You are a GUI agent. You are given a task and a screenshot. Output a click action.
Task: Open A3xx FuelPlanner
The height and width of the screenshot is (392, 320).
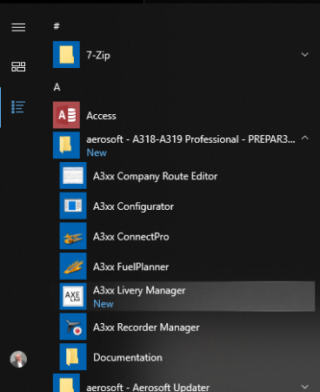(x=187, y=266)
